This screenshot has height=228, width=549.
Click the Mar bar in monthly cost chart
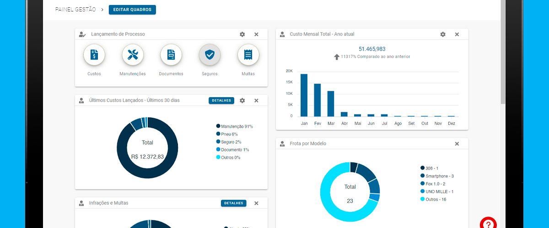331,104
